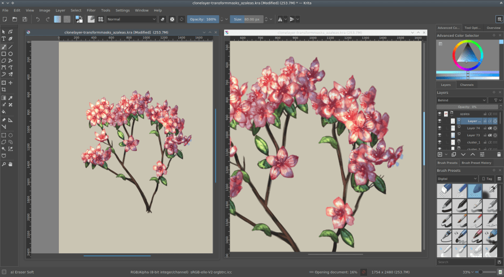Image resolution: width=504 pixels, height=277 pixels.
Task: Select the Gradient tool
Action: coord(3,98)
